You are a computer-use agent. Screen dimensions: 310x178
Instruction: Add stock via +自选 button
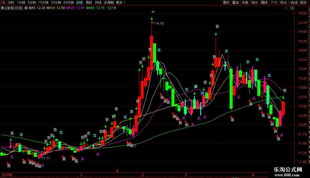click(x=293, y=2)
